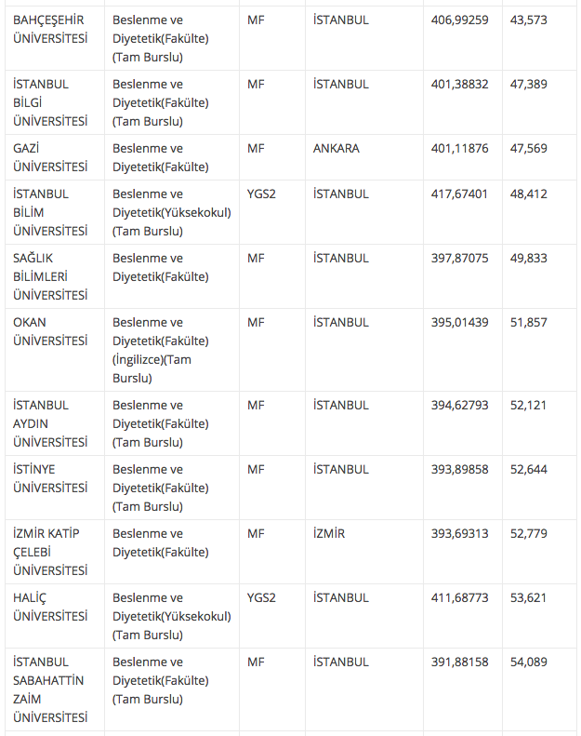The height and width of the screenshot is (736, 581).
Task: Click the GAZİ ÜNİVERSİTESİ row name
Action: 51,157
